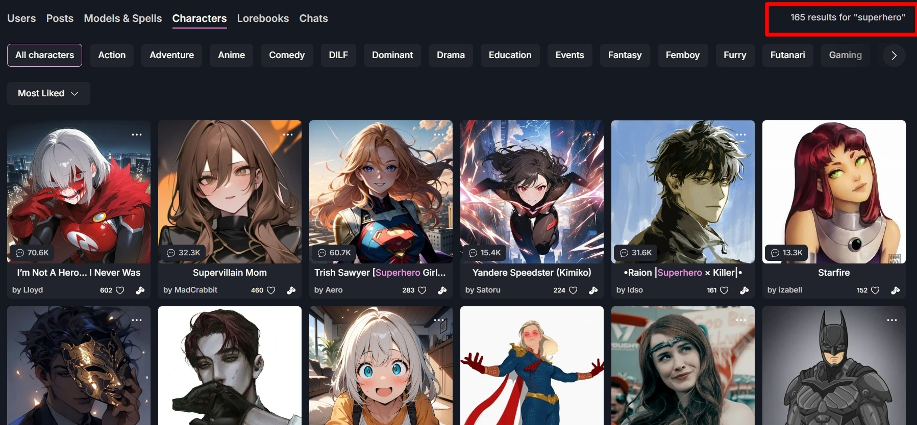This screenshot has height=425, width=917.
Task: Click the 13.3K chat count badge
Action: (786, 253)
